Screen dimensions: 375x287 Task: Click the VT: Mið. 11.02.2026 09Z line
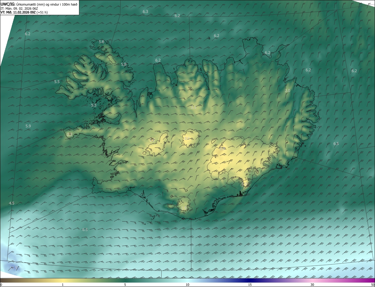(x=24, y=12)
